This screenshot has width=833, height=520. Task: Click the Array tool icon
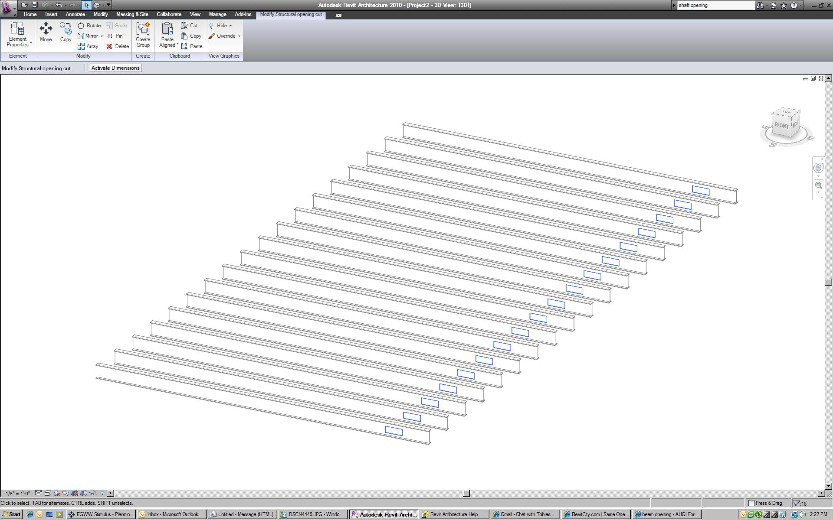[x=81, y=46]
